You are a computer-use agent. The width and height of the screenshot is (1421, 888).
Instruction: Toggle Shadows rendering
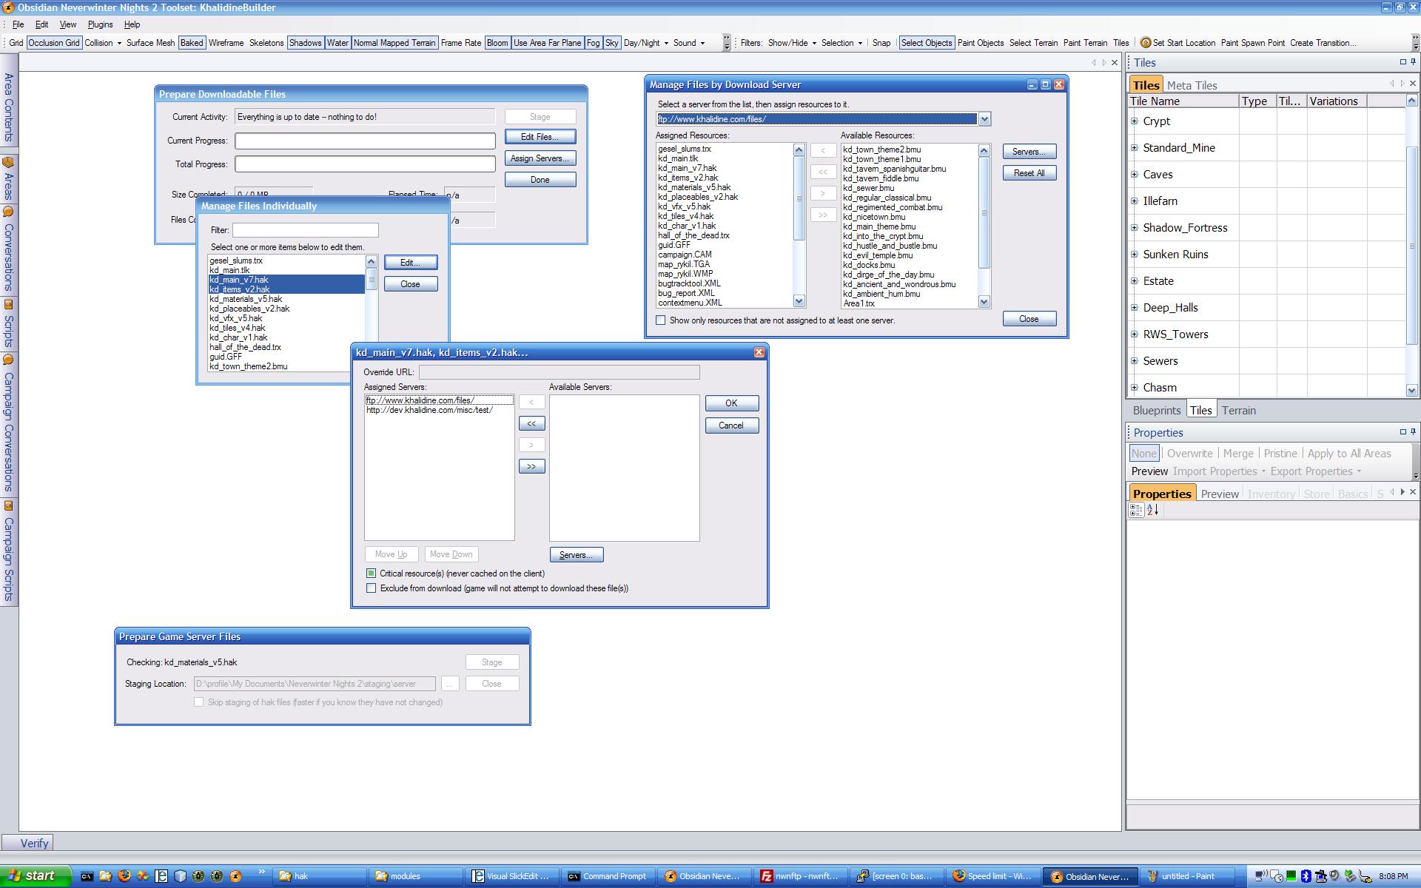tap(305, 43)
